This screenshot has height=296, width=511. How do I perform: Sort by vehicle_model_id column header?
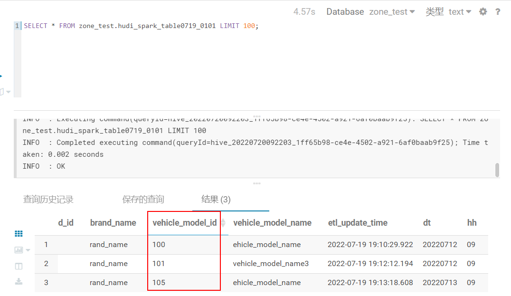coord(184,223)
